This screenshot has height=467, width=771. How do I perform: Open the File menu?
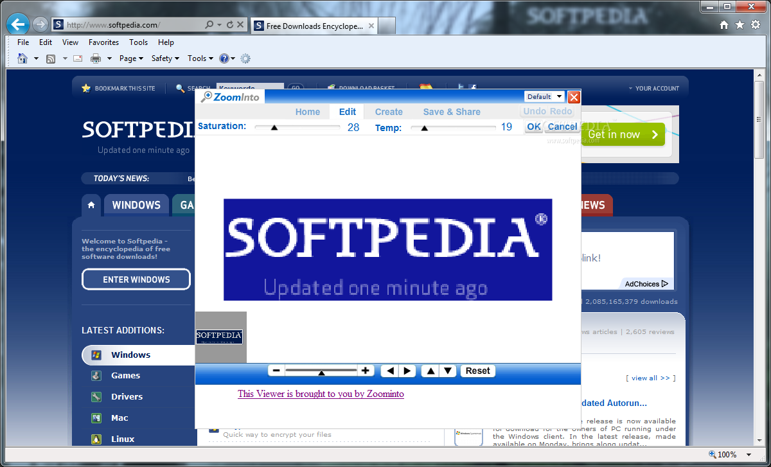(23, 42)
